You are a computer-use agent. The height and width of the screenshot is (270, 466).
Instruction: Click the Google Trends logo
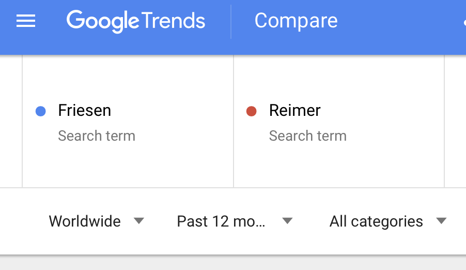click(136, 21)
